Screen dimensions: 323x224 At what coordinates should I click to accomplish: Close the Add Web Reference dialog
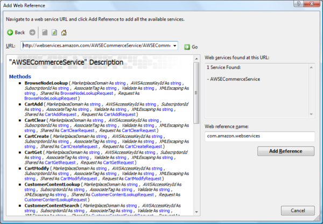(312, 3)
